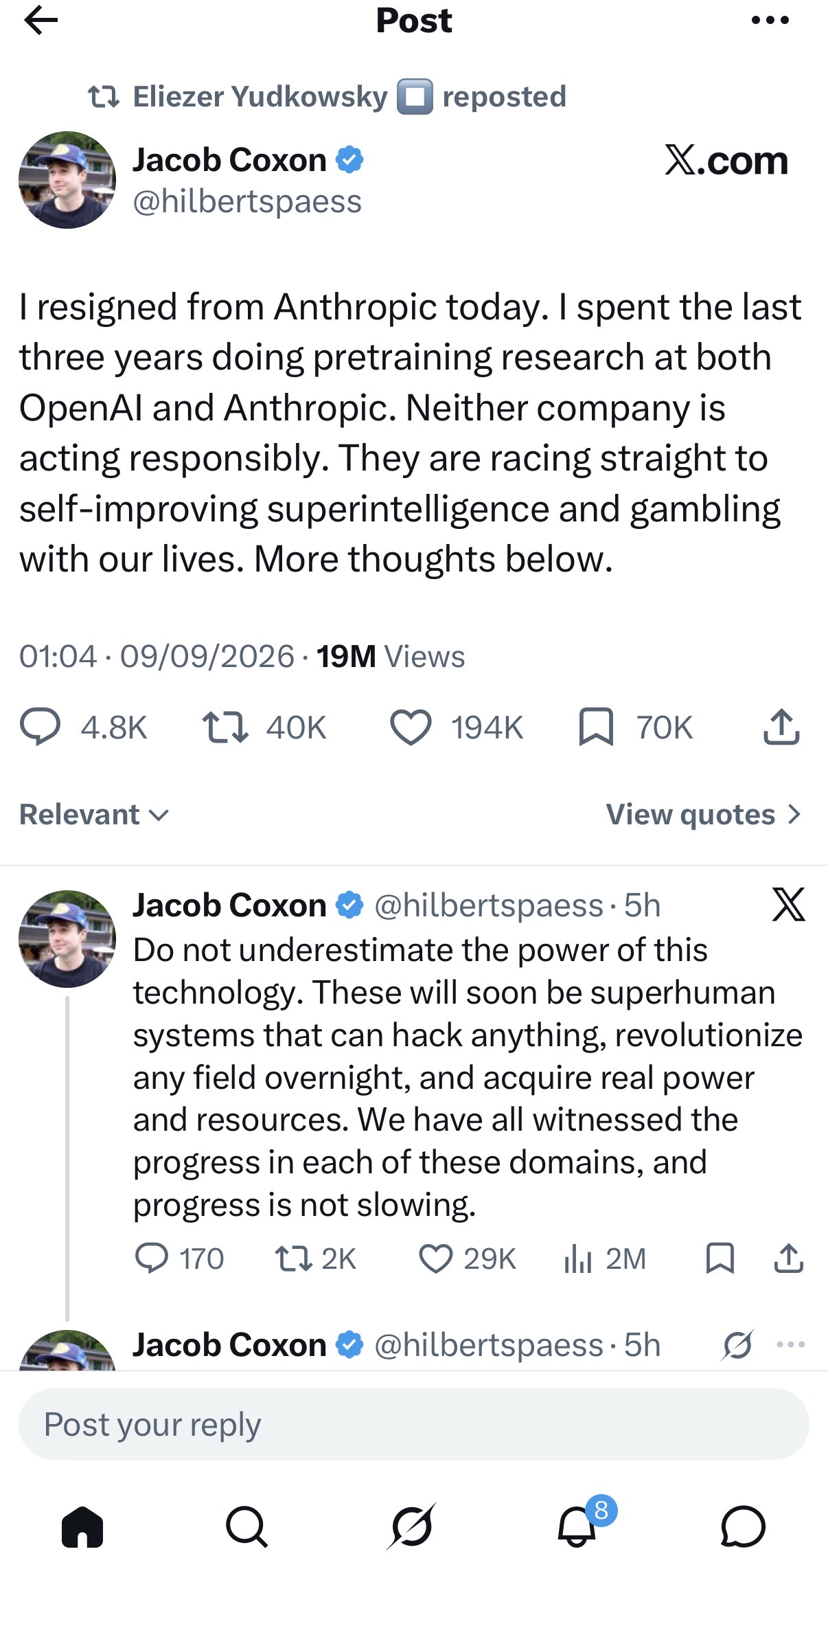Like the reply with 29K hearts
The image size is (828, 1648).
click(x=436, y=1259)
